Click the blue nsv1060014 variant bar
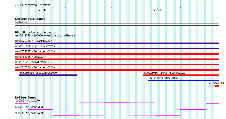 coord(184,81)
